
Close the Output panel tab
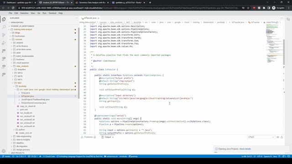(113, 137)
